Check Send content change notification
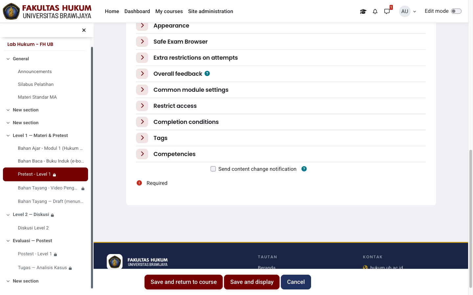473x295 pixels. [213, 169]
